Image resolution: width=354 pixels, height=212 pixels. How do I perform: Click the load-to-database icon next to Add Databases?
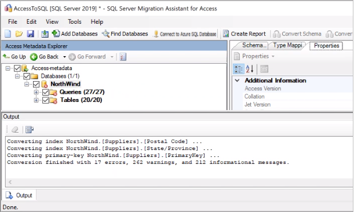tap(45, 34)
